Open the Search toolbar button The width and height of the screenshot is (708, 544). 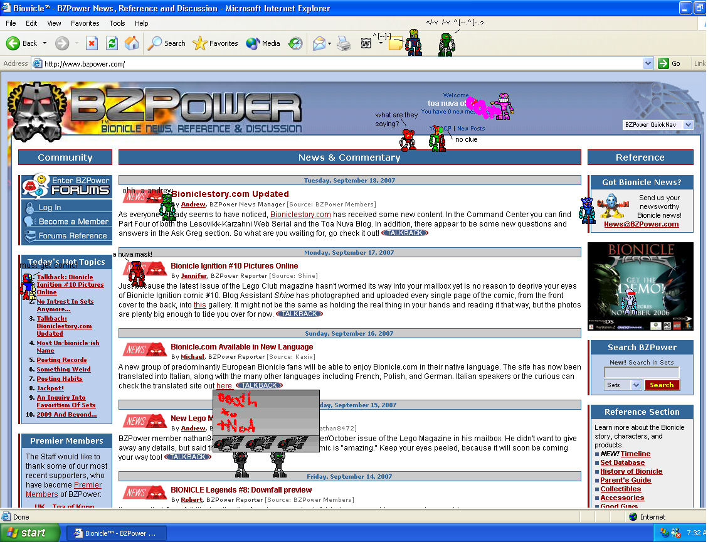click(167, 43)
